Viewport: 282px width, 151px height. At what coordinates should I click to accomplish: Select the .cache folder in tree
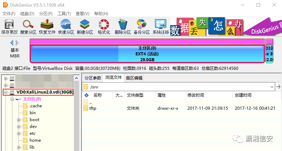[36, 106]
